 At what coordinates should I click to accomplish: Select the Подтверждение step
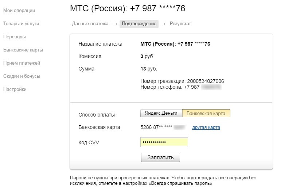[x=139, y=24]
